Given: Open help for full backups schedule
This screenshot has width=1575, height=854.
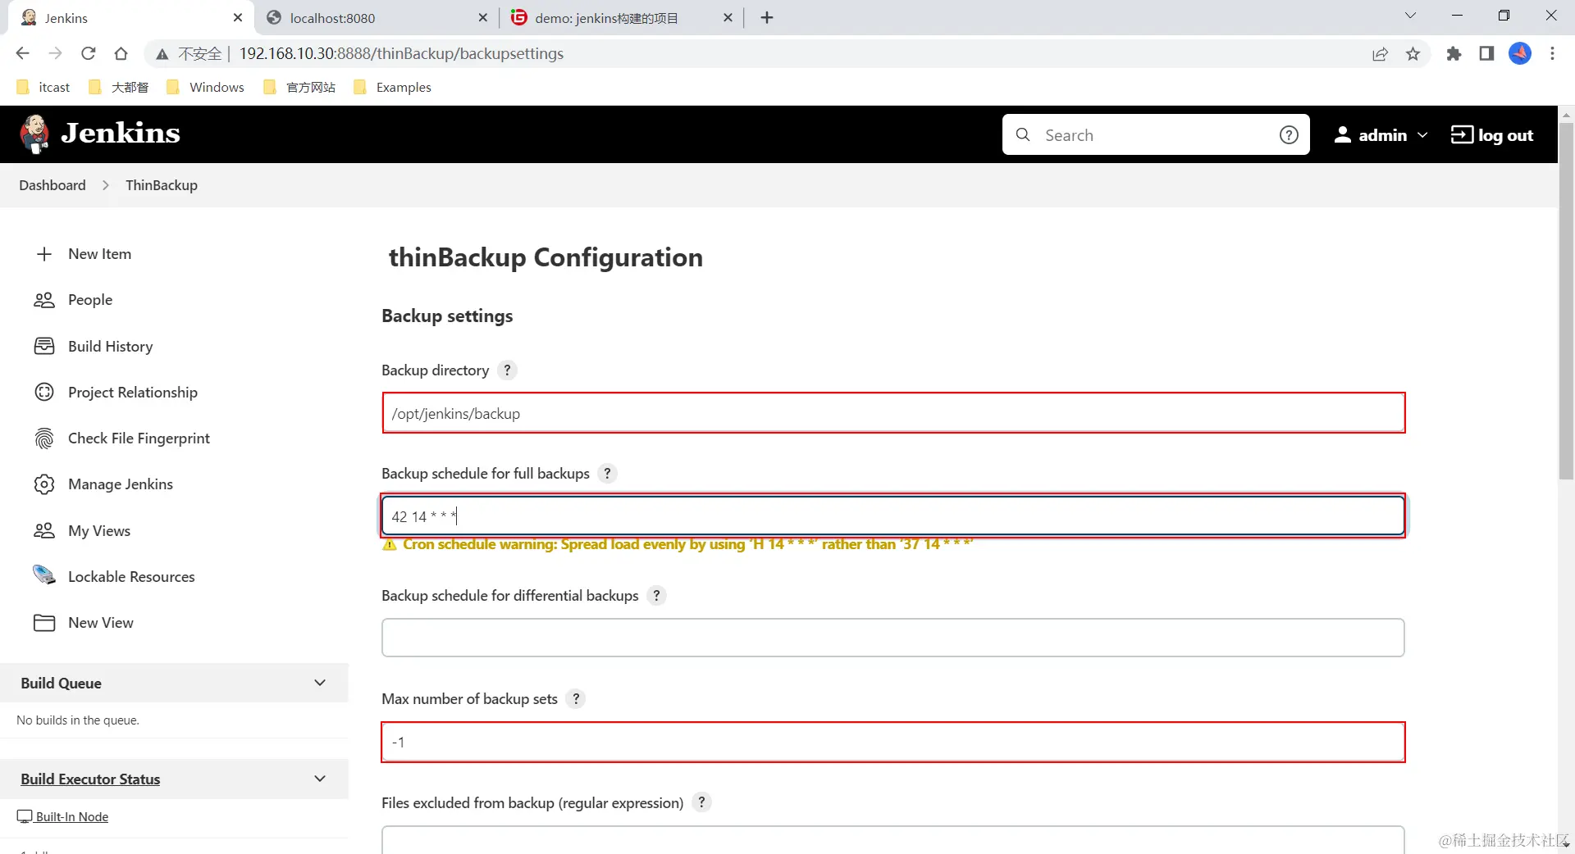Looking at the screenshot, I should 607,474.
